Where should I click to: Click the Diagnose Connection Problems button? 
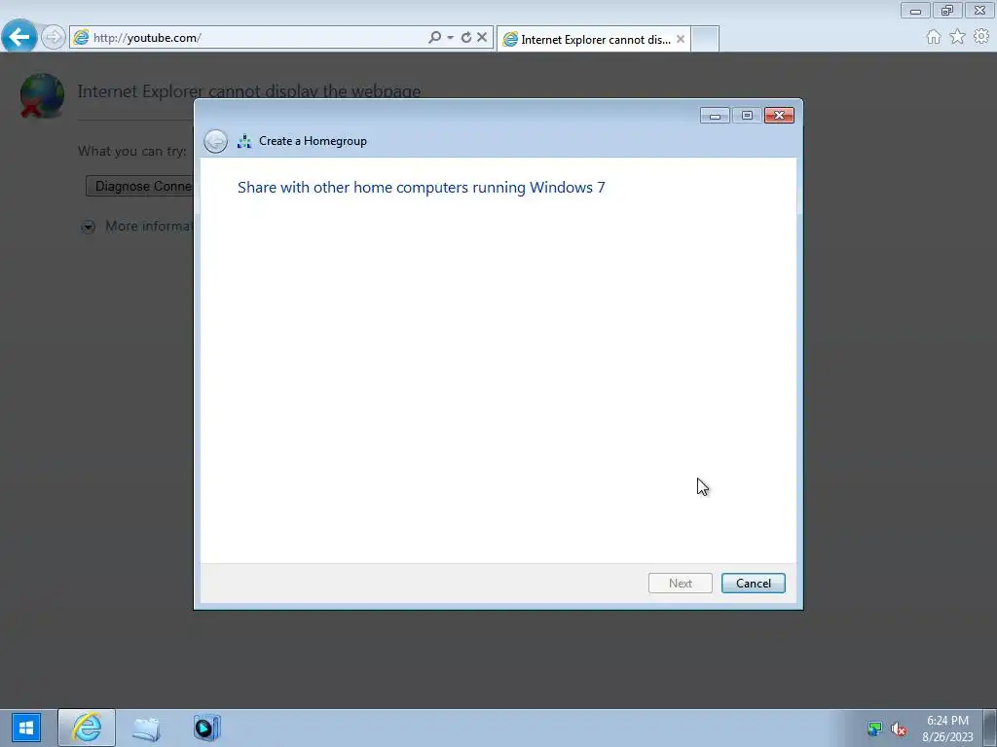[140, 186]
